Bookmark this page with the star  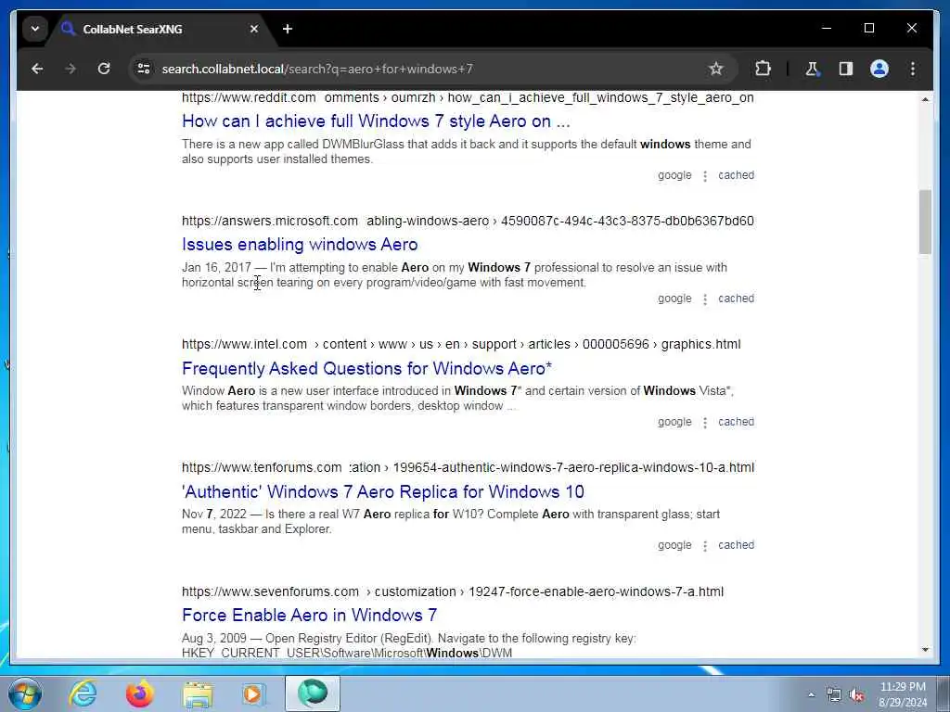[x=715, y=69]
